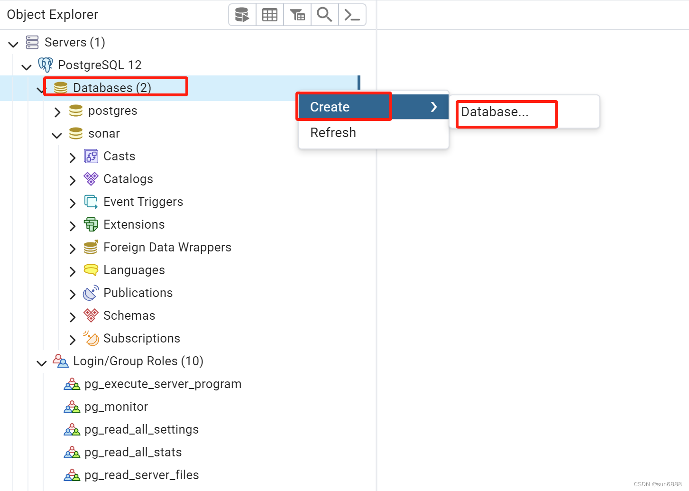Click the Servers group icon
The image size is (689, 491).
[x=32, y=42]
